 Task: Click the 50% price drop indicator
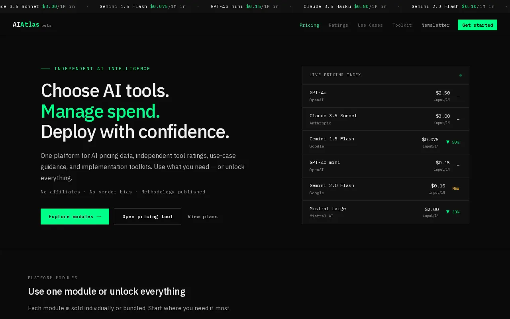point(453,142)
